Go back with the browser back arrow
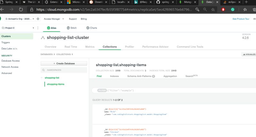The width and height of the screenshot is (256, 137). (2, 10)
